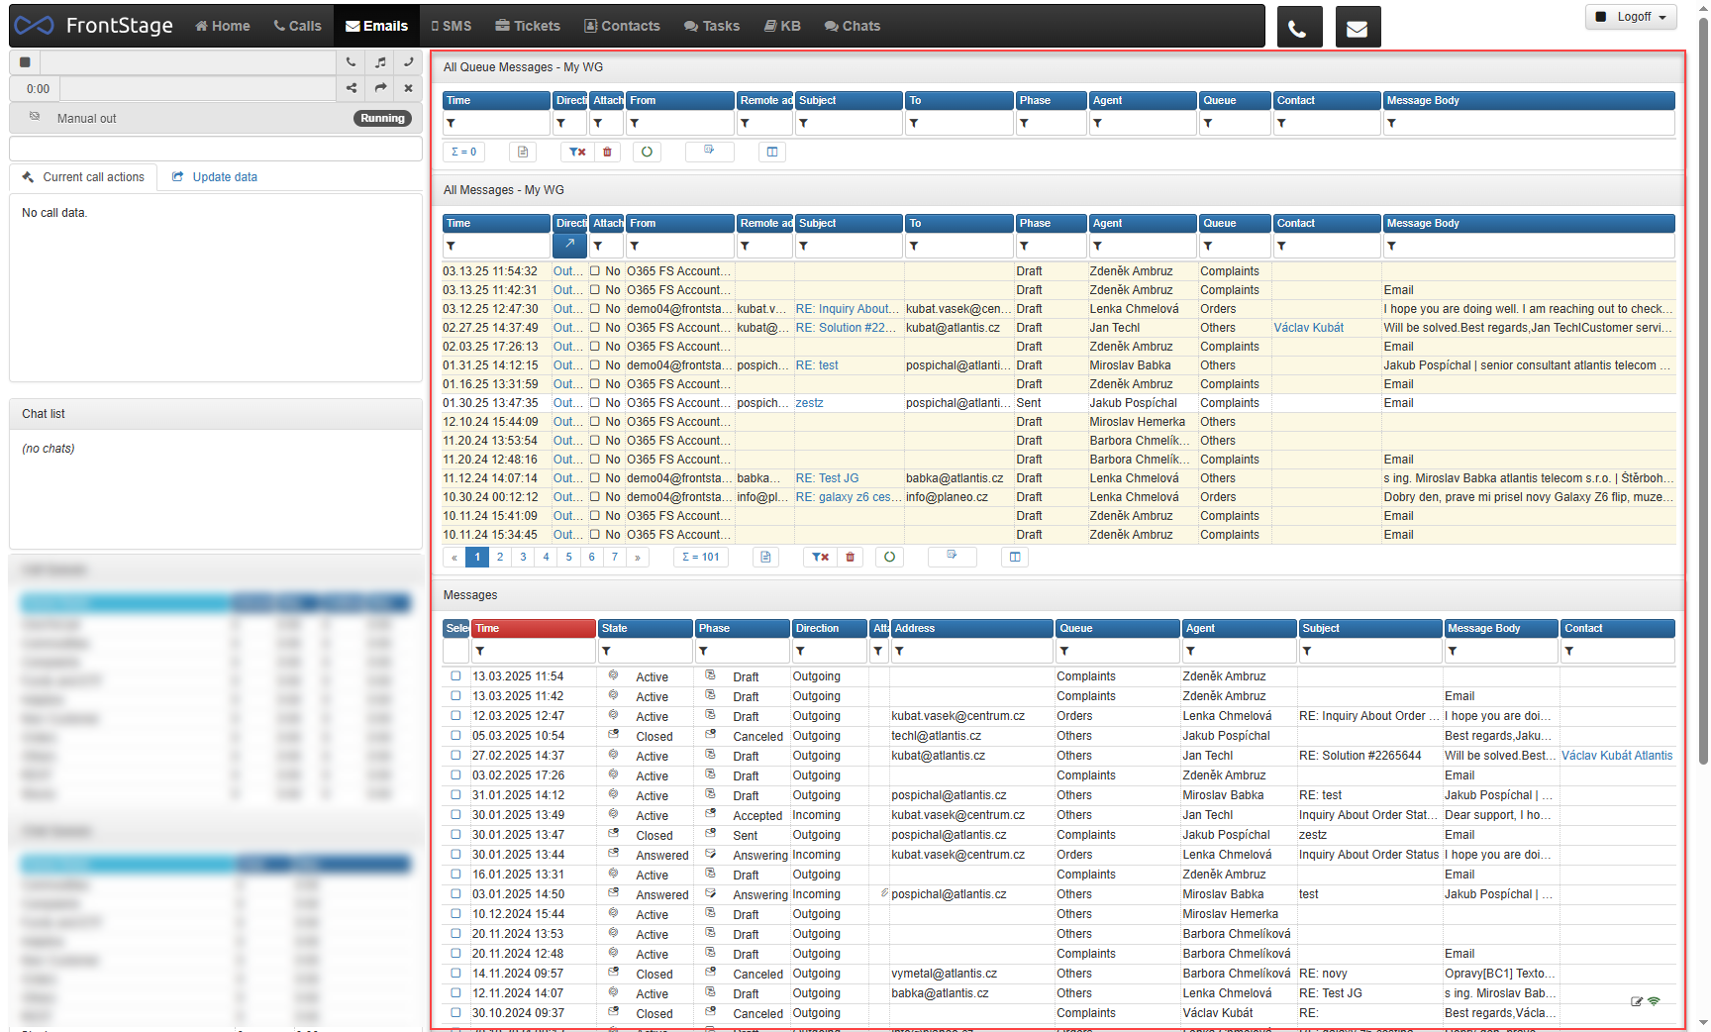This screenshot has width=1711, height=1032.
Task: Click the column chooser icon in All Messages toolbar
Action: point(1015,557)
